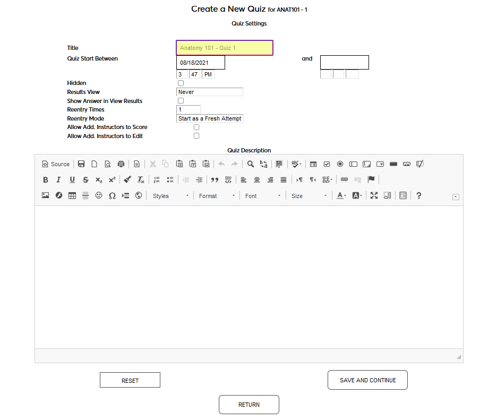
Task: Apply Superscript formatting
Action: click(112, 180)
